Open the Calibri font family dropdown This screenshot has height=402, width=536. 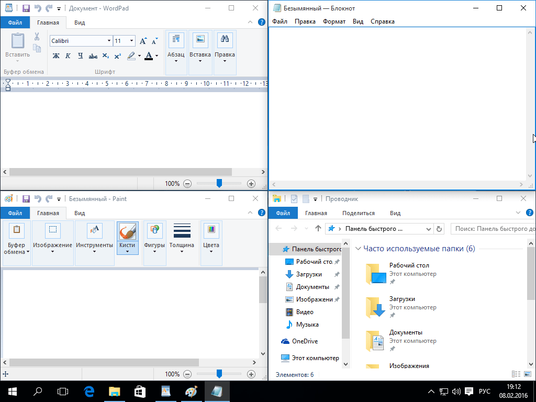109,41
